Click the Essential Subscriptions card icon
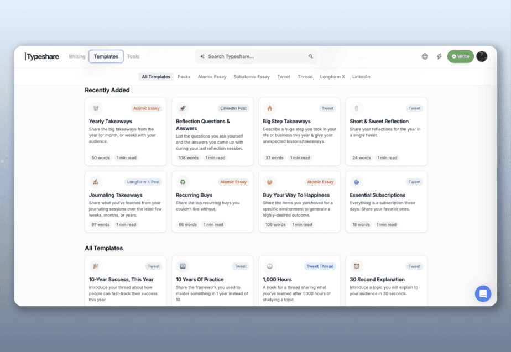The width and height of the screenshot is (511, 352). (x=357, y=182)
